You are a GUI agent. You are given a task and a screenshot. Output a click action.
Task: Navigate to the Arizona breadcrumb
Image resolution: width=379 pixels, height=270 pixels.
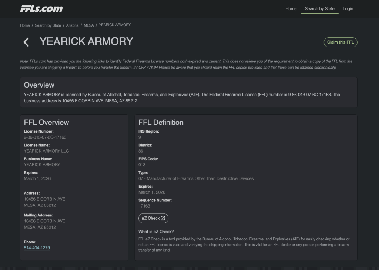tap(73, 25)
